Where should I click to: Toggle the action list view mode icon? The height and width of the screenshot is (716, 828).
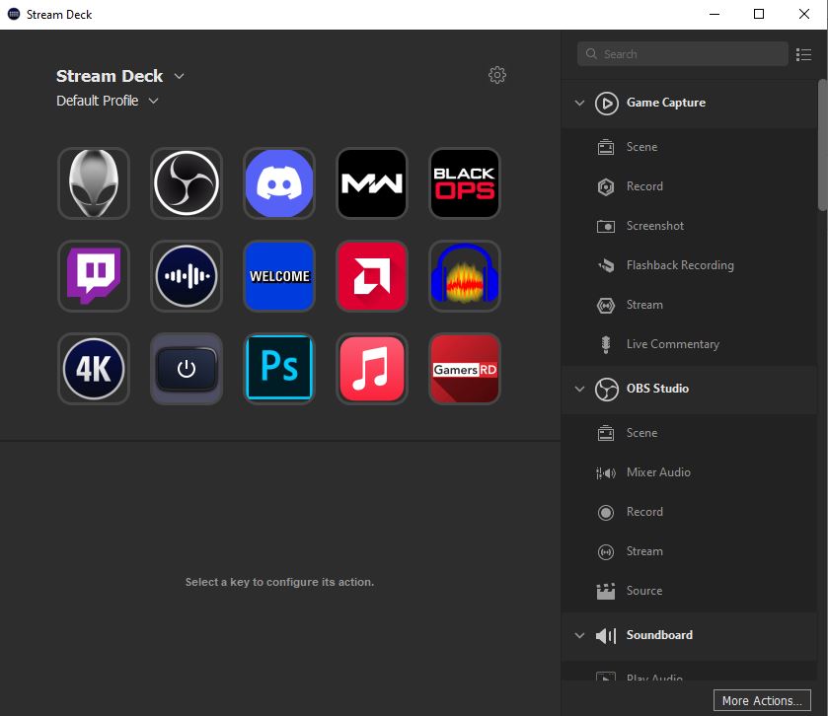(x=803, y=54)
